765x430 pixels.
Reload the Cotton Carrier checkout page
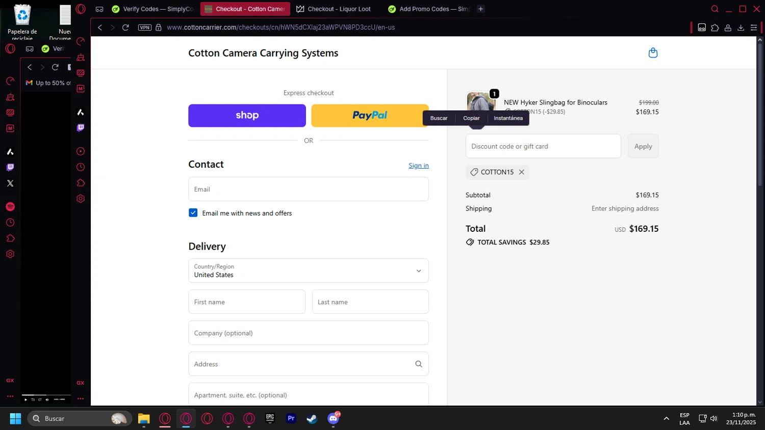click(x=125, y=28)
